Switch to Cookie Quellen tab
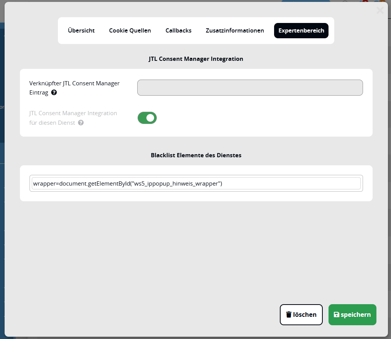 (x=130, y=31)
